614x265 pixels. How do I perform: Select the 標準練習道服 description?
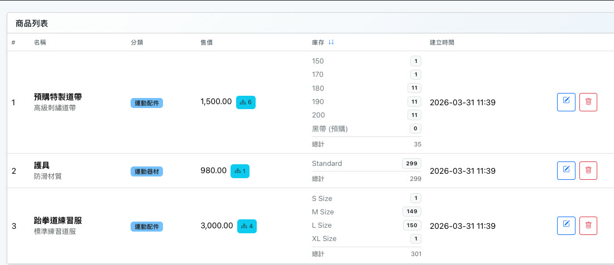pyautogui.click(x=55, y=232)
